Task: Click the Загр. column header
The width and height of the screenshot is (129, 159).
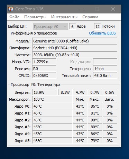Action: [110, 99]
